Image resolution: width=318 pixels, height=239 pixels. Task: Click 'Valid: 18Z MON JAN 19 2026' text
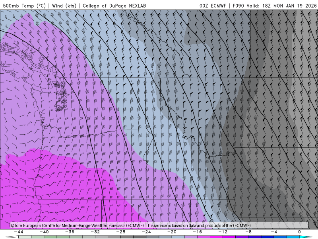pyautogui.click(x=281, y=6)
